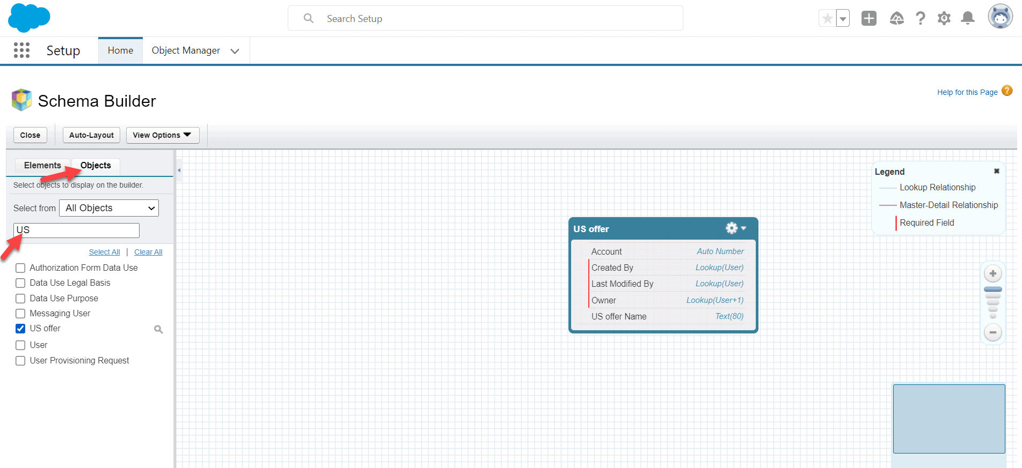The width and height of the screenshot is (1022, 468).
Task: Expand the Object Manager dropdown chevron
Action: [x=235, y=51]
